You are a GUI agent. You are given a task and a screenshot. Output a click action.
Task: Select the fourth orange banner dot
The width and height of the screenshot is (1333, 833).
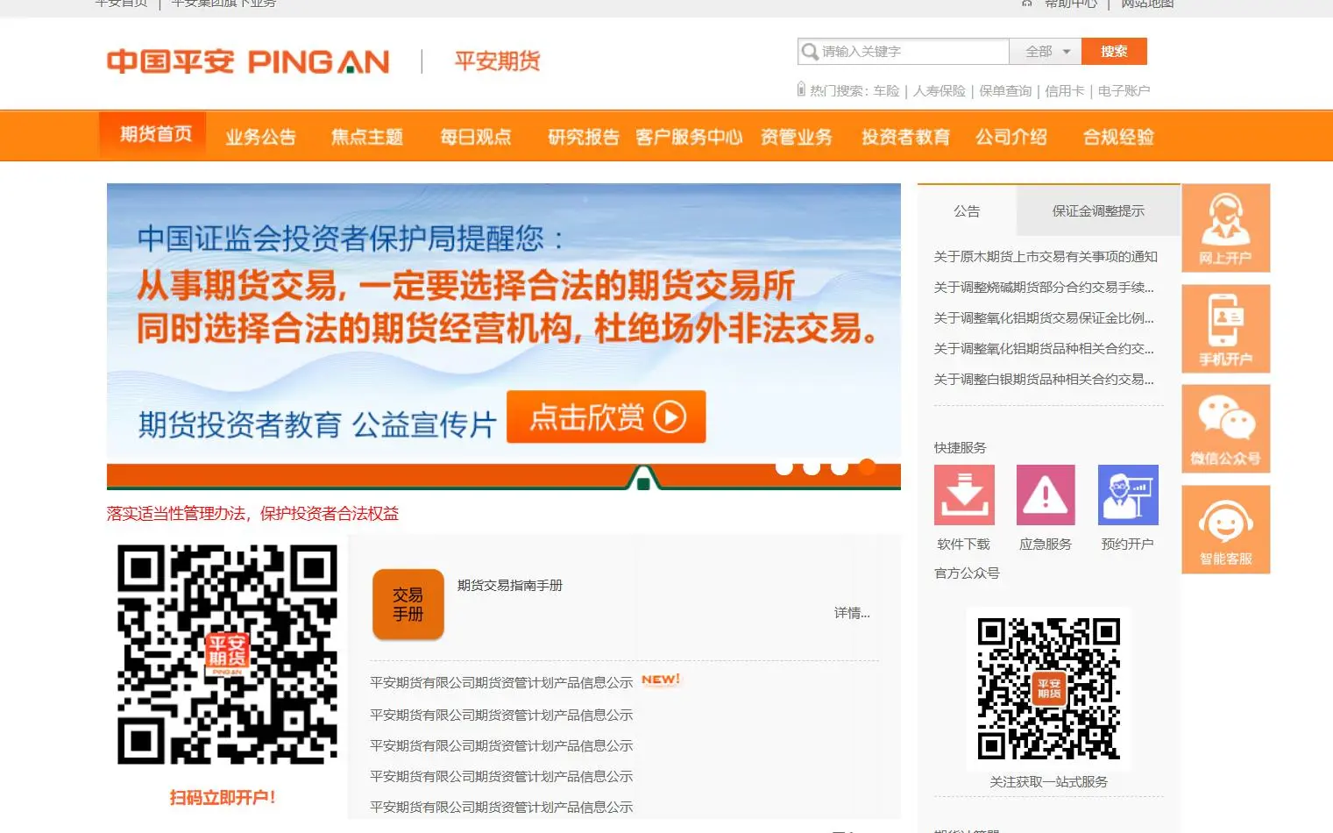[x=868, y=466]
